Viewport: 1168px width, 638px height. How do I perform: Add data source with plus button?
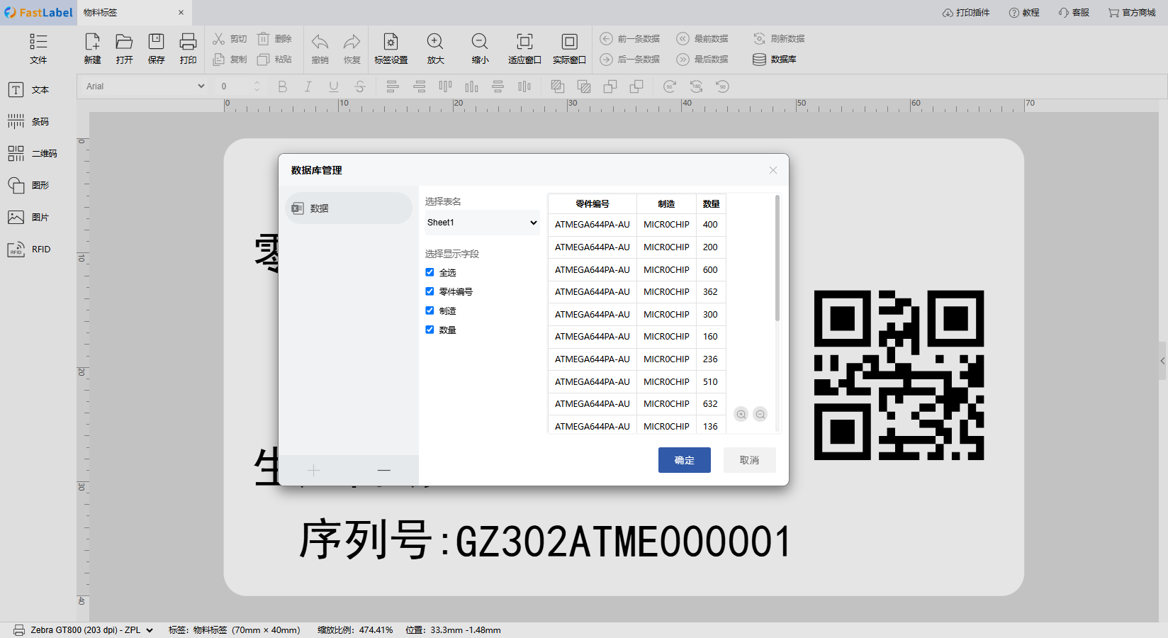point(314,470)
